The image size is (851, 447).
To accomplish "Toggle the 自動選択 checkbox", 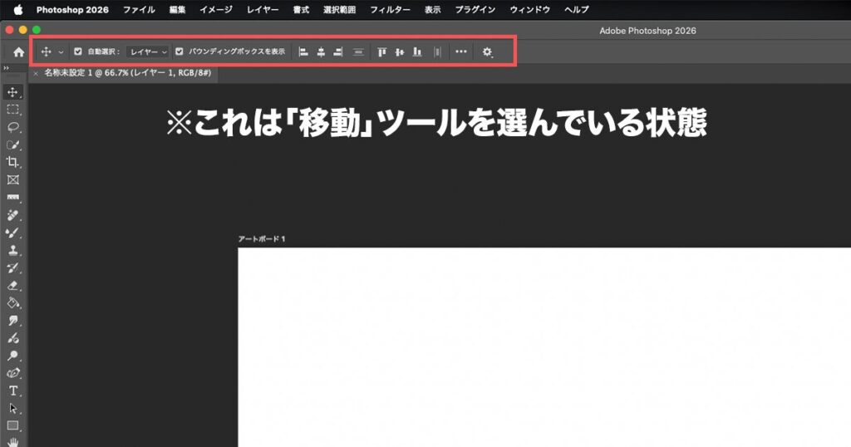I will [78, 52].
